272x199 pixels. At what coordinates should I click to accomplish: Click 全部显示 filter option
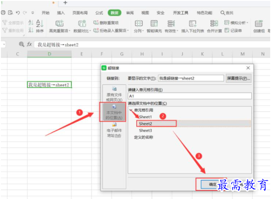13,23
